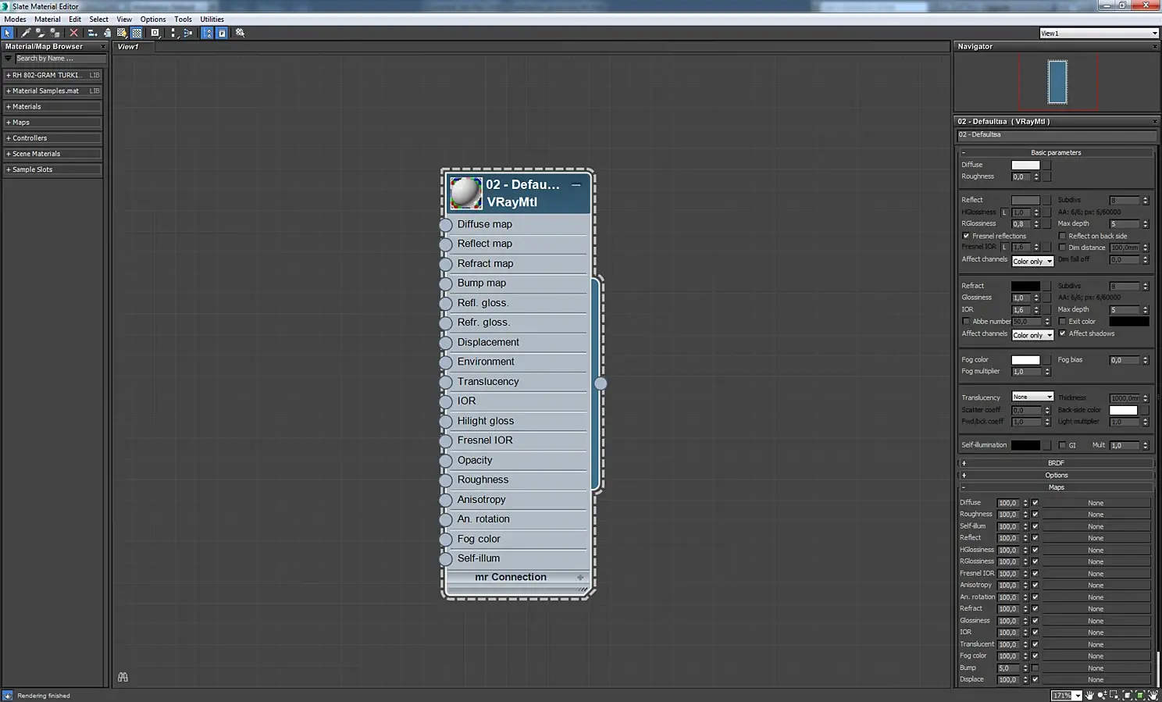This screenshot has width=1162, height=702.
Task: Click the Diffuse map None button
Action: 1096,503
